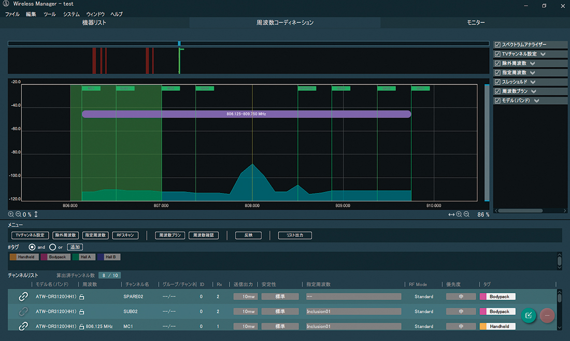Click the red minus remove floating button

[x=547, y=315]
